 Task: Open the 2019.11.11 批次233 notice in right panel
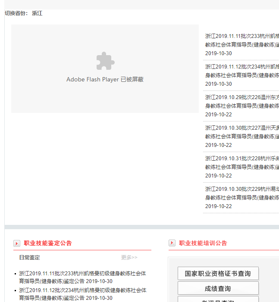pos(242,40)
